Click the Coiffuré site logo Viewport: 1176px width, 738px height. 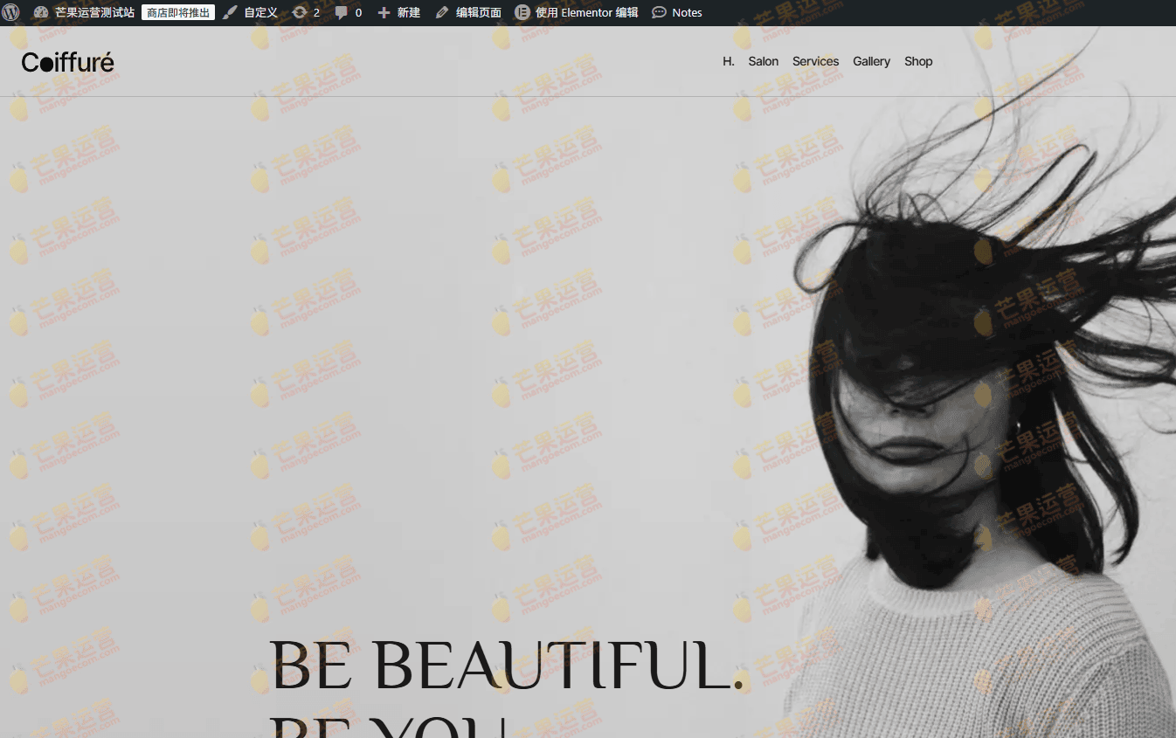click(68, 62)
